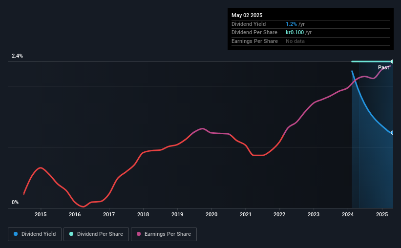Image resolution: width=401 pixels, height=248 pixels.
Task: Click the Dividend Yield line endpoint marker
Action: coord(392,133)
